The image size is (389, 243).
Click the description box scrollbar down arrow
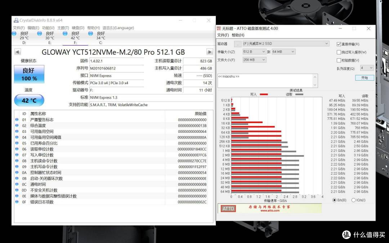coord(315,85)
